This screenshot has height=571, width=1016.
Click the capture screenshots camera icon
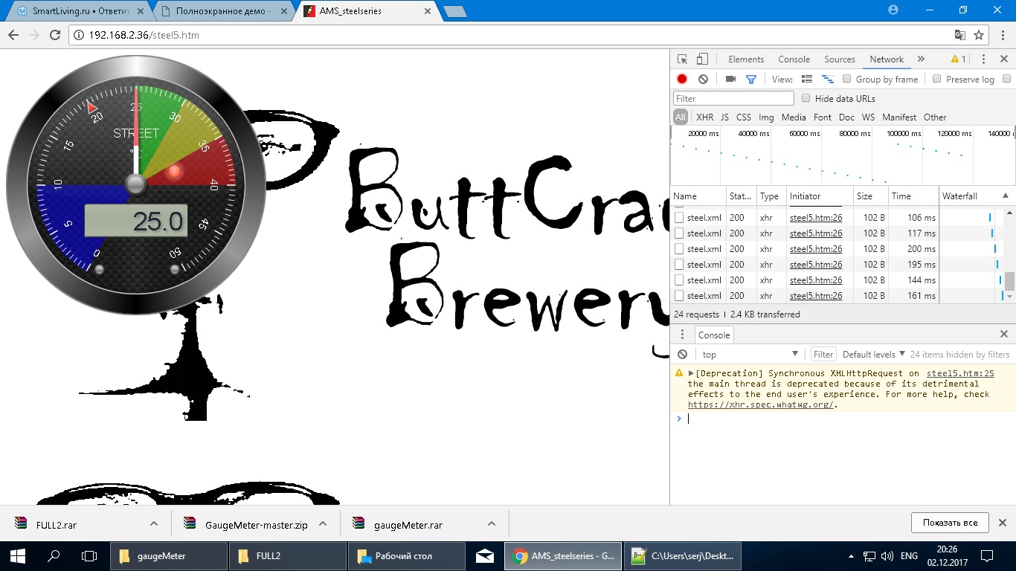point(730,79)
